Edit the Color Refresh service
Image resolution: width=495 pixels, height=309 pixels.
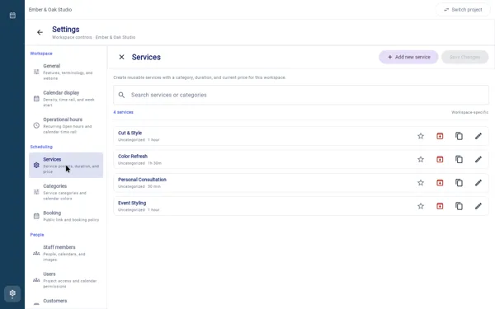pyautogui.click(x=478, y=159)
